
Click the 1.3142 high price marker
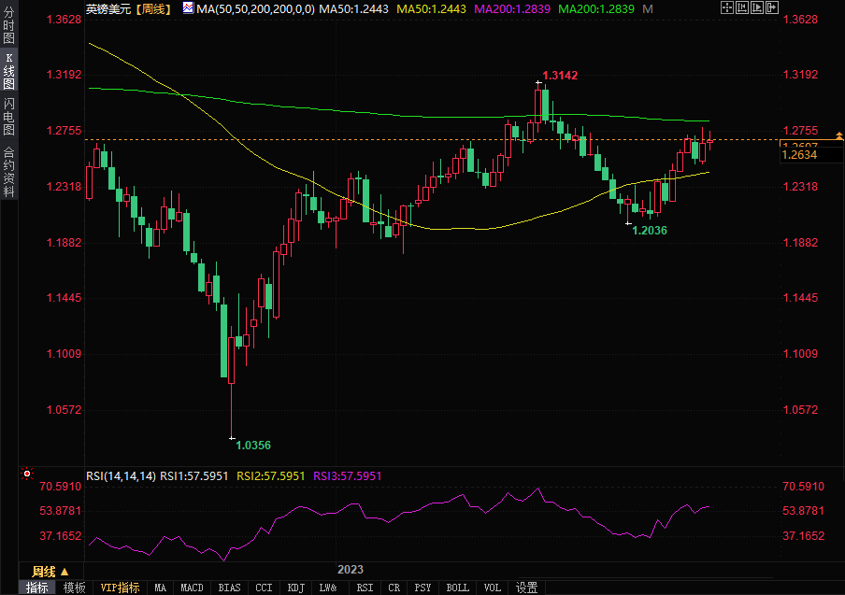[x=561, y=75]
